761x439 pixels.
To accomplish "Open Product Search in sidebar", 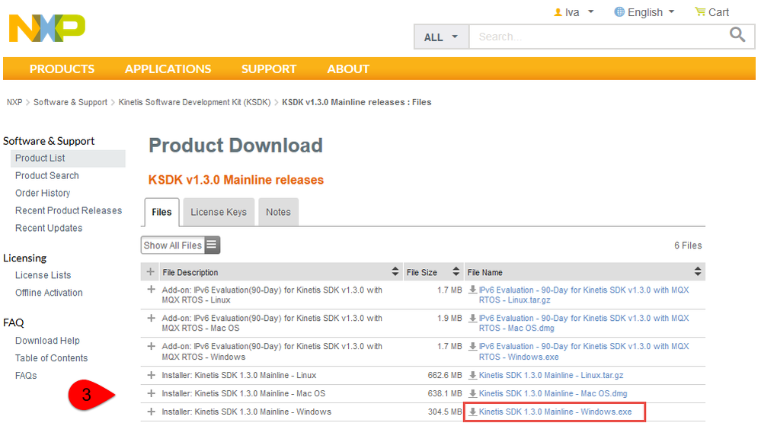I will [x=47, y=176].
